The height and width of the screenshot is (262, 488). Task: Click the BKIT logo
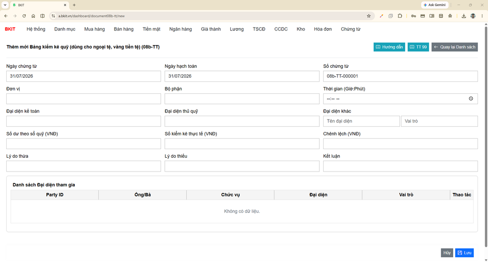10,29
